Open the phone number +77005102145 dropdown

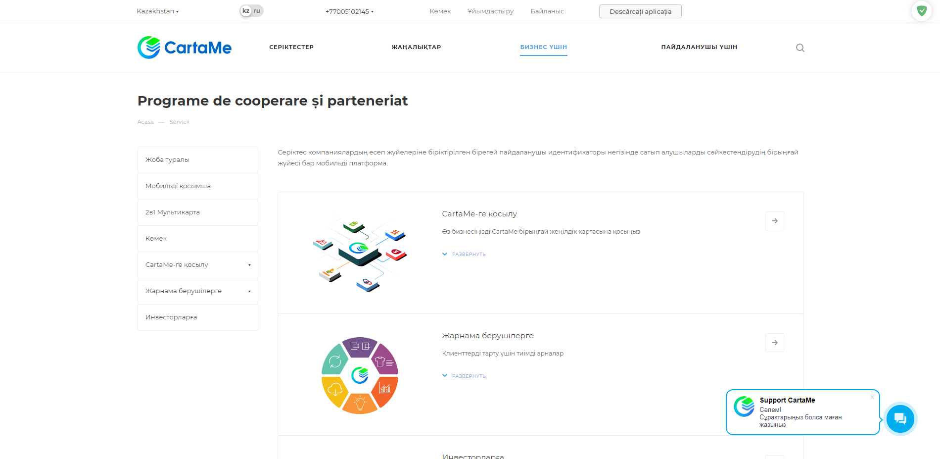click(349, 11)
